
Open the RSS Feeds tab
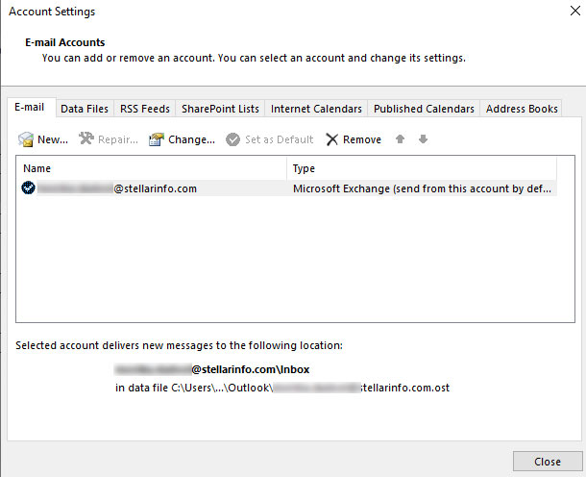[x=144, y=109]
